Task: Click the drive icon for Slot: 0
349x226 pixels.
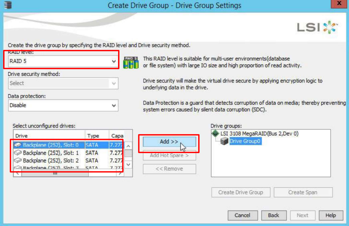Action: click(18, 145)
